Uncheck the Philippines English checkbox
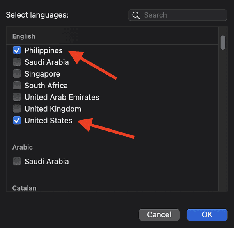Screen dimensions: 234x228 [x=17, y=50]
